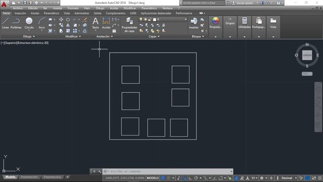Toggle snap mode in status bar
The height and width of the screenshot is (182, 323).
[x=168, y=178]
